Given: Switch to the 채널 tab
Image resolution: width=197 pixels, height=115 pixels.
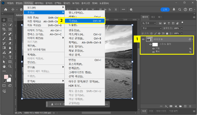Looking at the screenshot, I should pyautogui.click(x=153, y=17).
